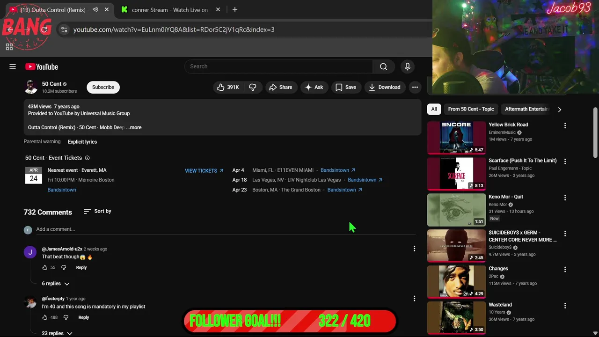Open a new browser tab
The width and height of the screenshot is (599, 337).
coord(235,9)
